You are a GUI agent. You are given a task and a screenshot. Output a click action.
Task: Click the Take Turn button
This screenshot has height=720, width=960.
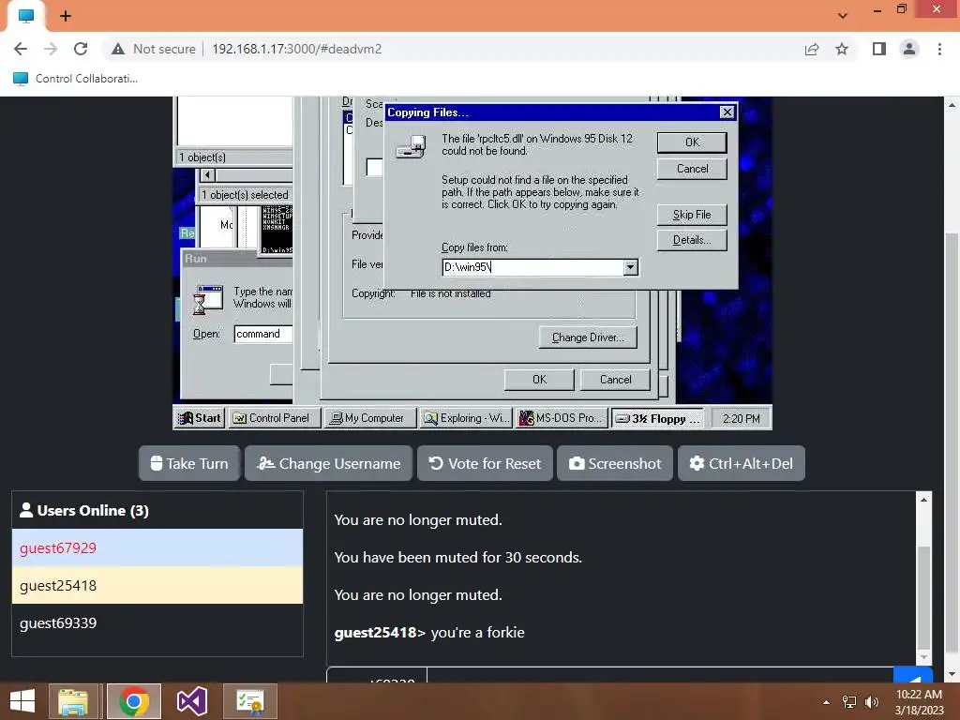click(189, 463)
